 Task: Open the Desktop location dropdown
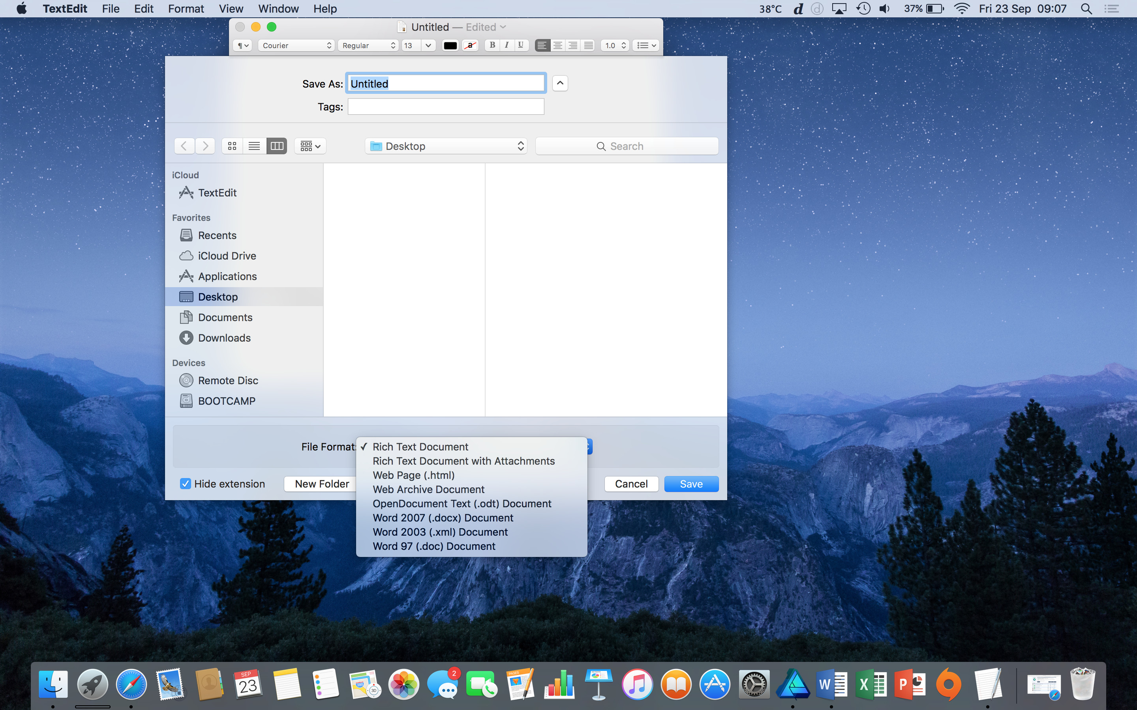tap(447, 146)
